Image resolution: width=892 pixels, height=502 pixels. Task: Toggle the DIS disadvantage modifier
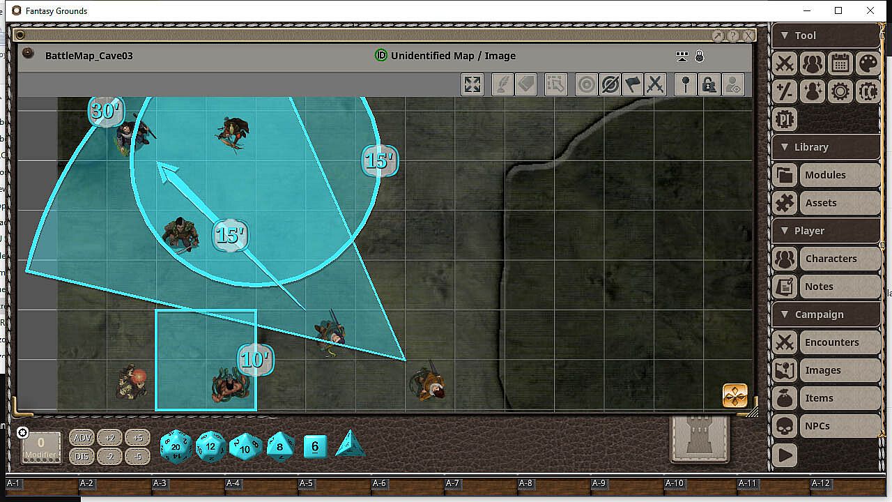click(82, 457)
